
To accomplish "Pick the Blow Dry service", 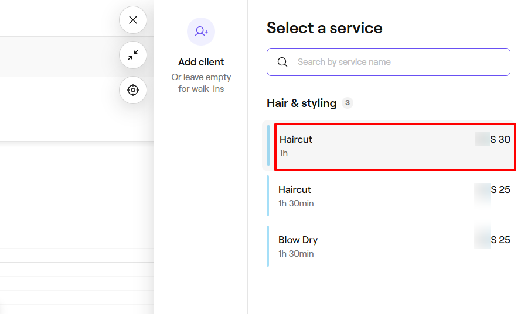I will pyautogui.click(x=375, y=246).
